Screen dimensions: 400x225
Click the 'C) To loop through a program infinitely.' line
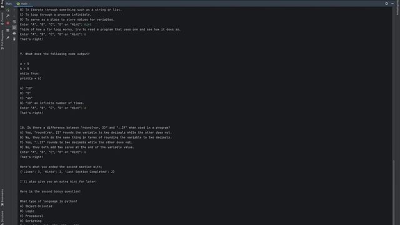tap(56, 15)
